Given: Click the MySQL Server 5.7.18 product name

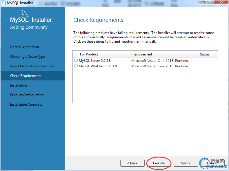Looking at the screenshot, I should pyautogui.click(x=94, y=61).
